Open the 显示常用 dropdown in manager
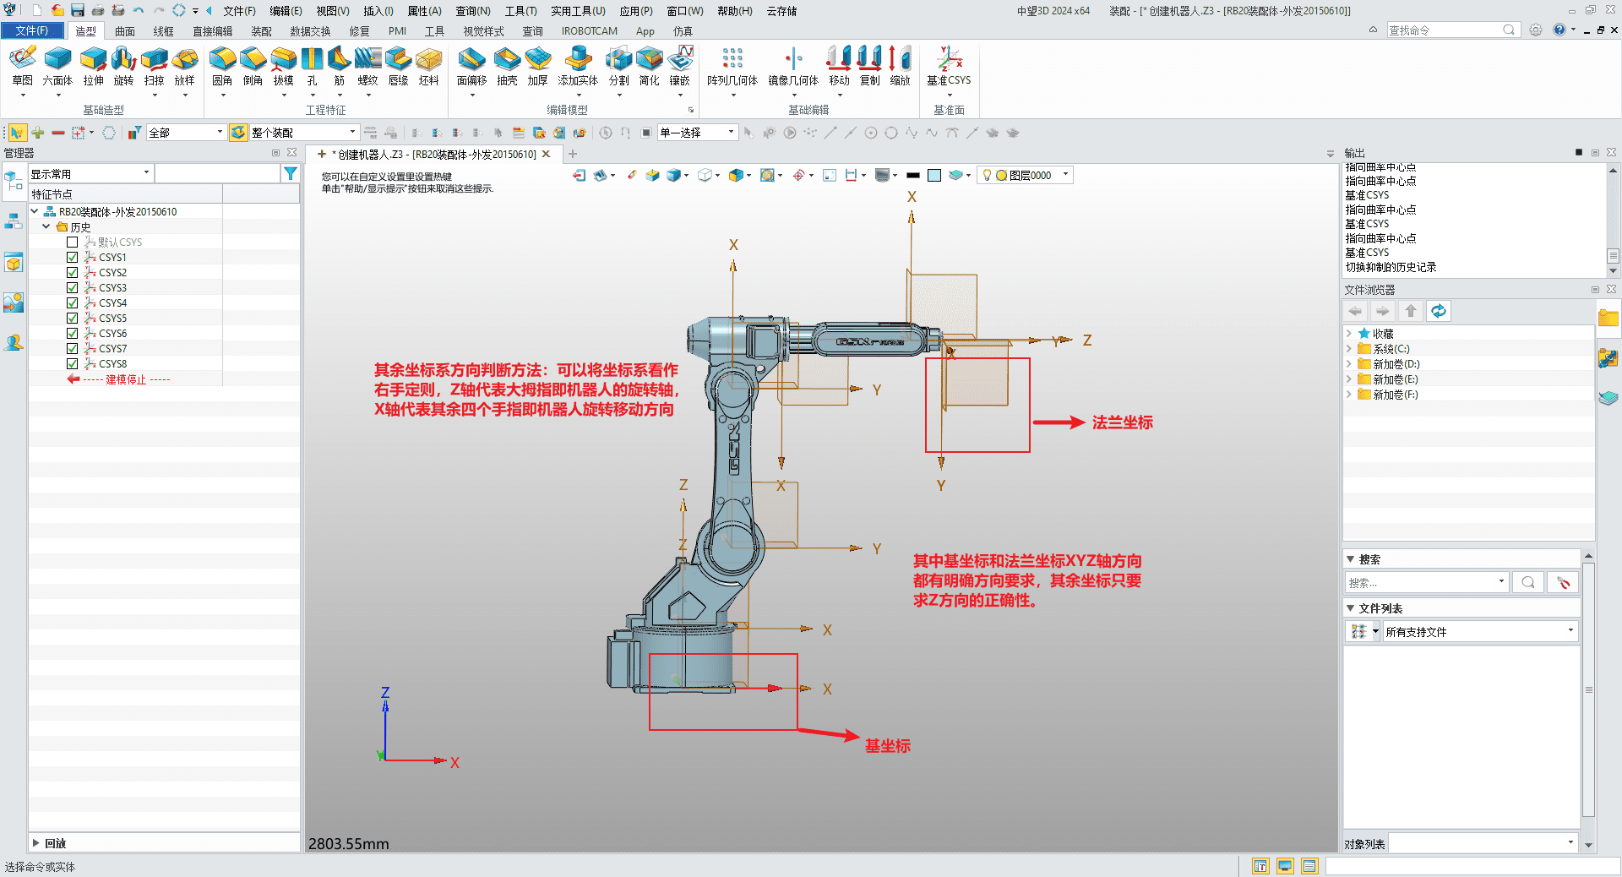The height and width of the screenshot is (877, 1622). point(90,173)
